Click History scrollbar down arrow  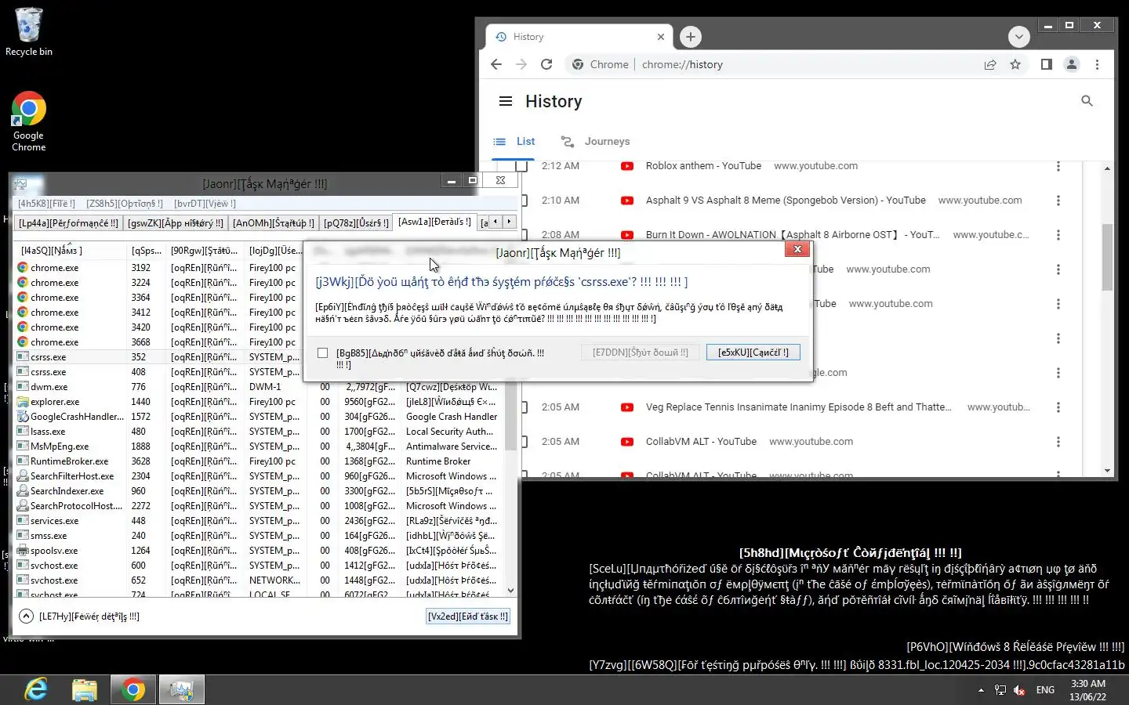pyautogui.click(x=1107, y=470)
